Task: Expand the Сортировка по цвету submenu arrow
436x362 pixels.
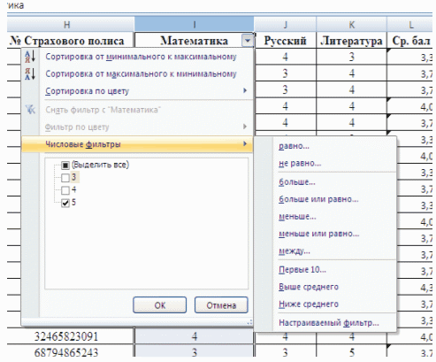Action: (x=245, y=90)
